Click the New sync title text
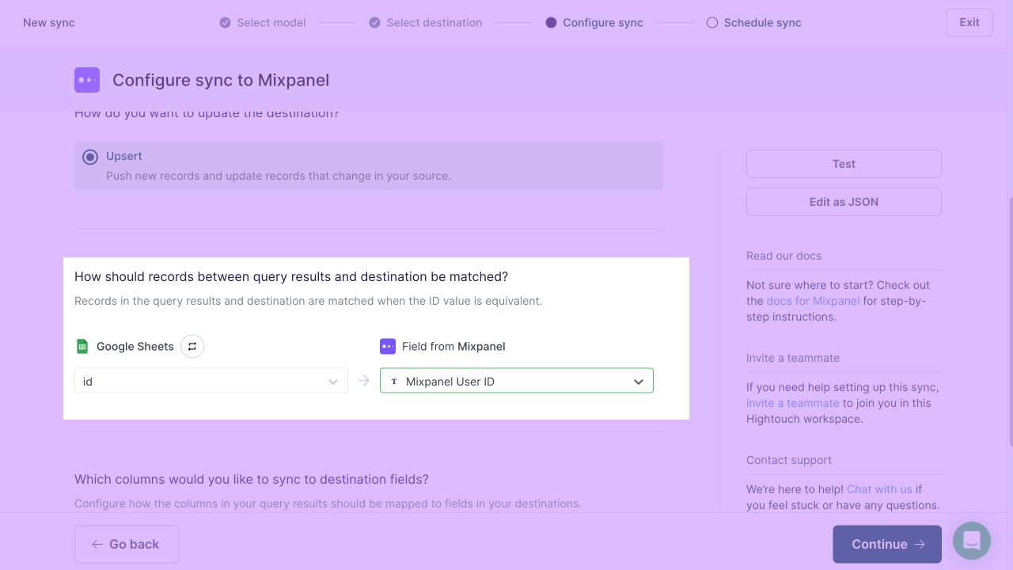 click(49, 23)
